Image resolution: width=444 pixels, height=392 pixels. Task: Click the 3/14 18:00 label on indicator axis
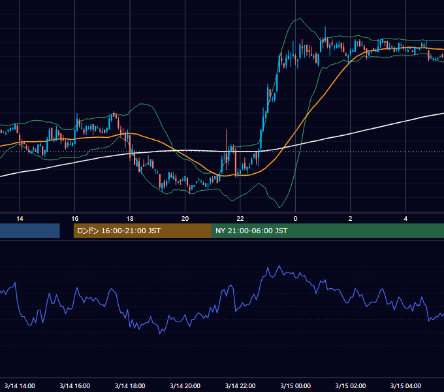pos(130,385)
